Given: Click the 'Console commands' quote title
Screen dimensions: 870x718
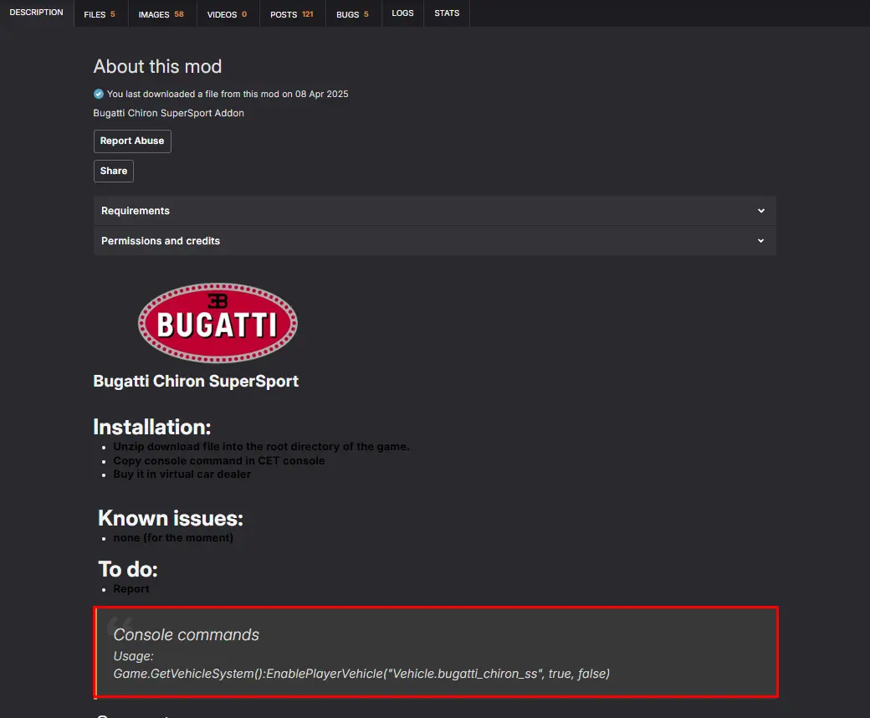Looking at the screenshot, I should [x=186, y=635].
